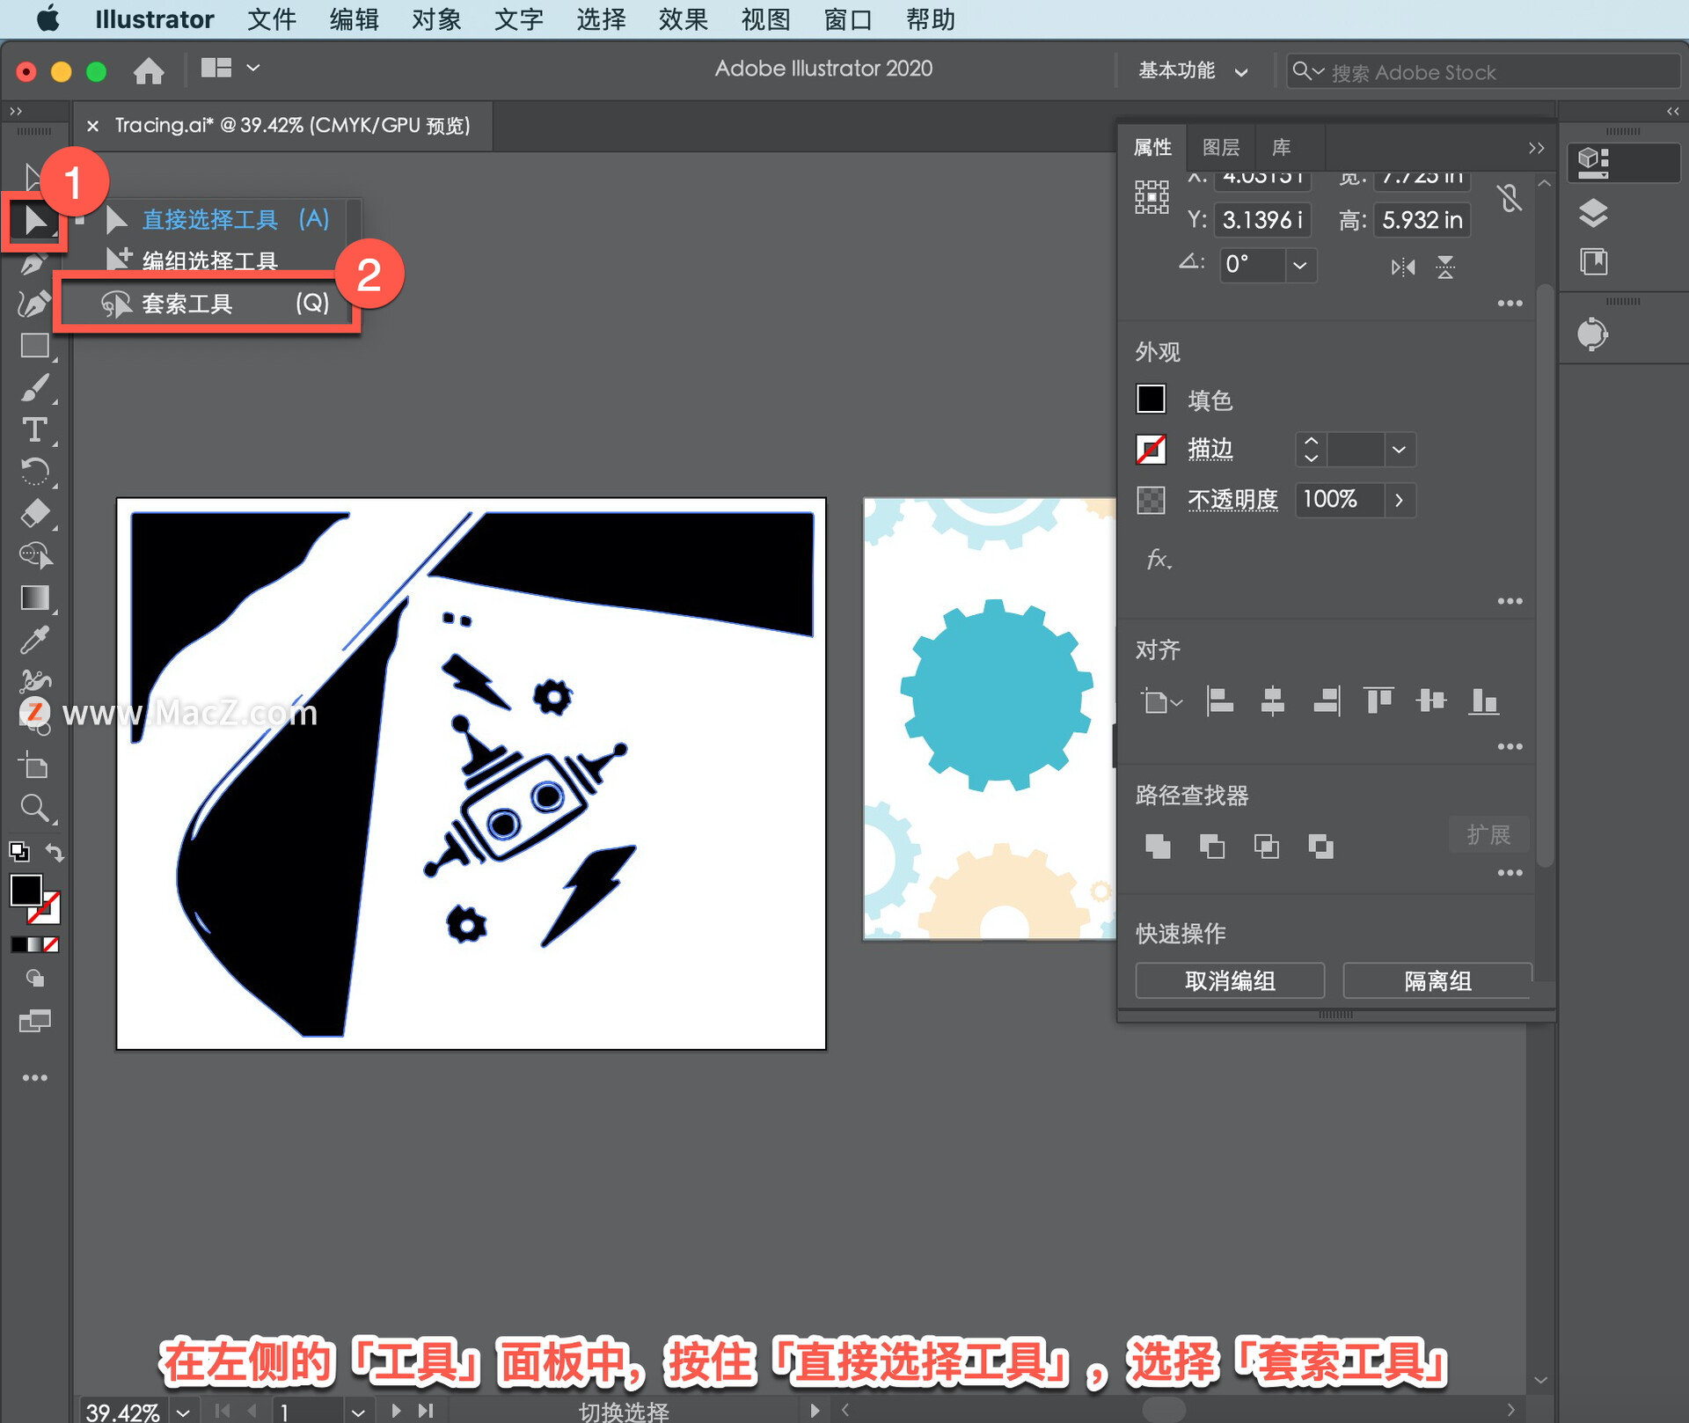The image size is (1689, 1423).
Task: Choose 编组选择工具 from flyout
Action: (210, 260)
